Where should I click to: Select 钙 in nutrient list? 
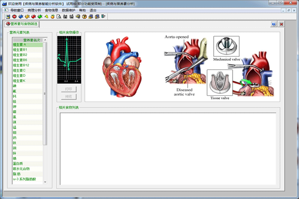coord(28,96)
